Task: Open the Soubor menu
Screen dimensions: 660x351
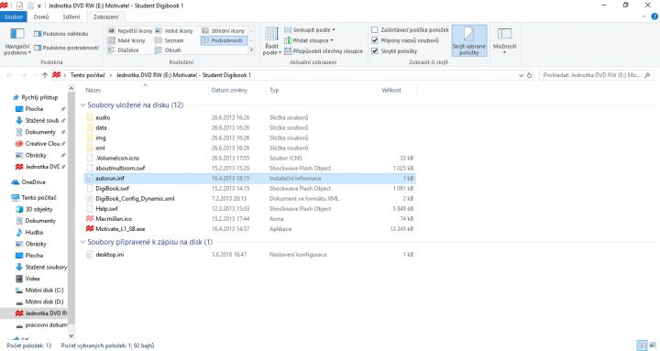Action: coord(14,16)
